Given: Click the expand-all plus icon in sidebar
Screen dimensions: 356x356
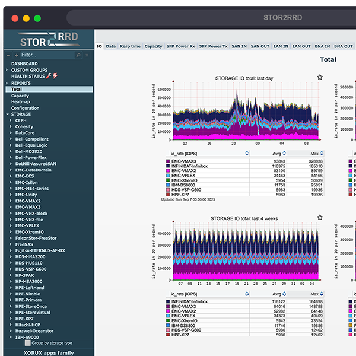Looking at the screenshot, I should click(x=15, y=55).
